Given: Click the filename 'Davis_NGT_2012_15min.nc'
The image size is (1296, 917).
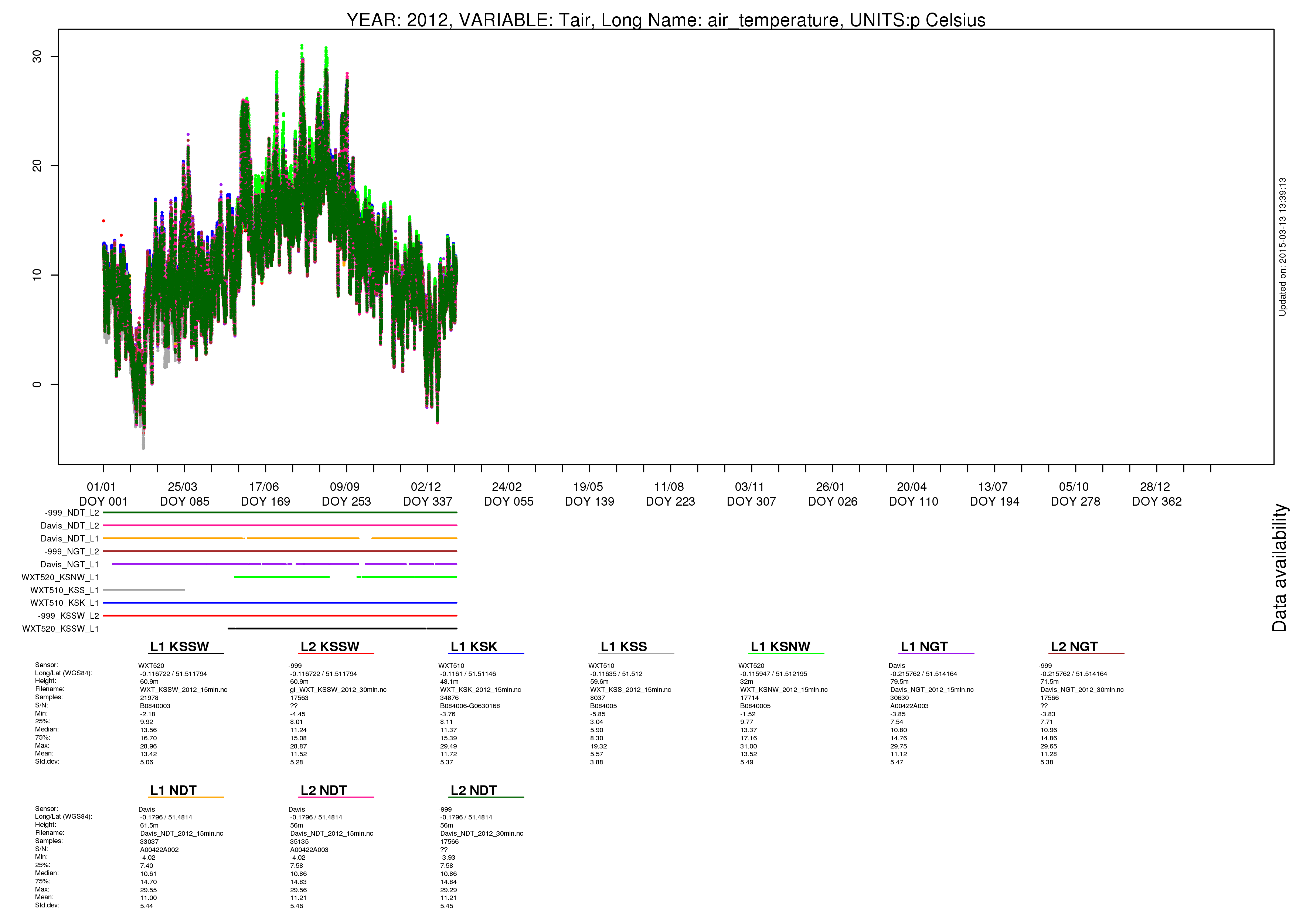Looking at the screenshot, I should 932,690.
